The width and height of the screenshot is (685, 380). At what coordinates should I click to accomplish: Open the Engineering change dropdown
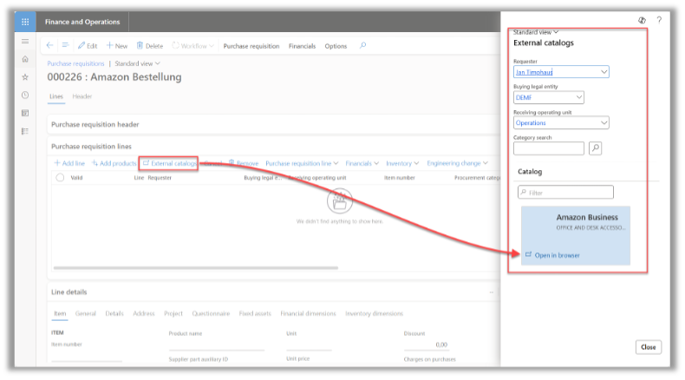point(458,163)
